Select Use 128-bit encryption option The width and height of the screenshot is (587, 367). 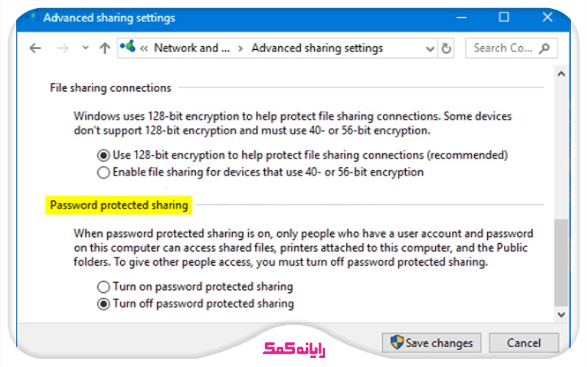click(103, 155)
